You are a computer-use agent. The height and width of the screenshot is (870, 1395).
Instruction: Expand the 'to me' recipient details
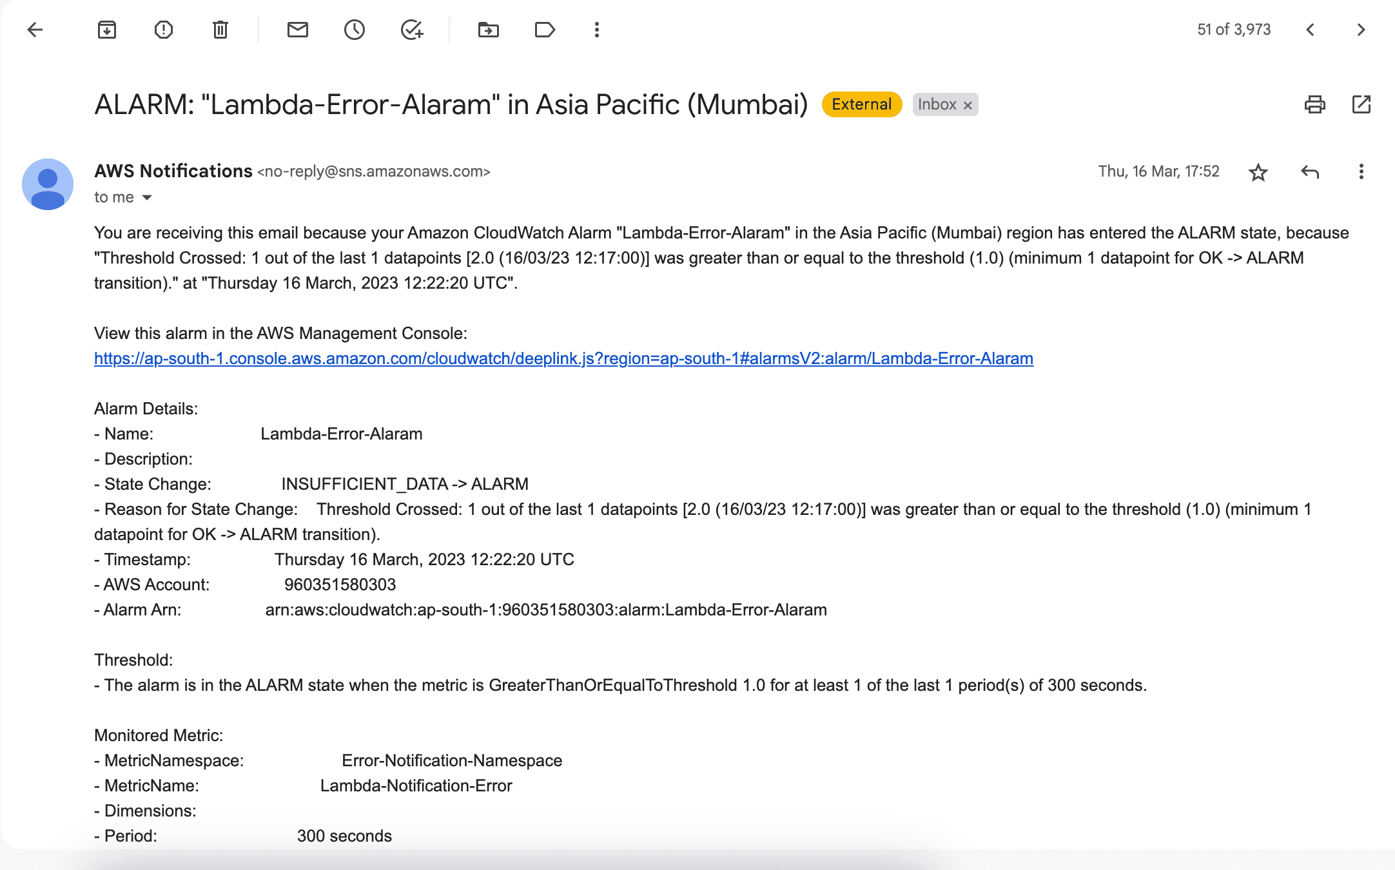click(x=147, y=197)
